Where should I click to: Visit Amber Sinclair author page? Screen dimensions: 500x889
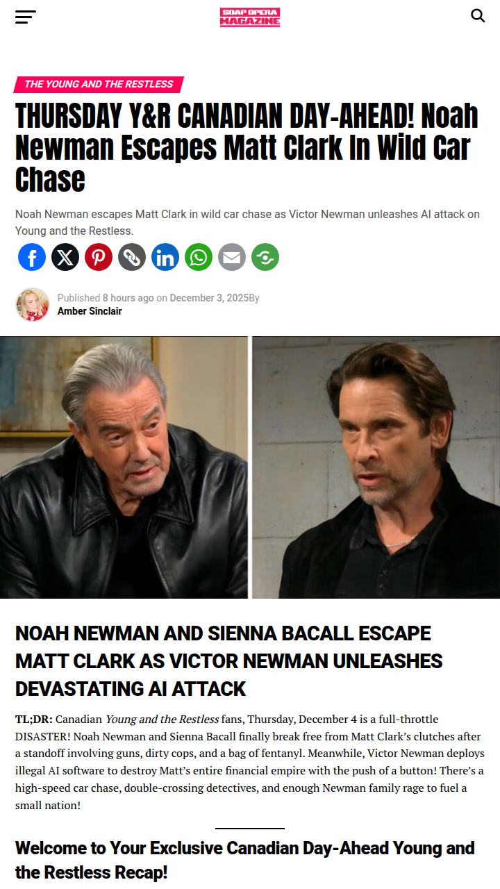[x=90, y=311]
